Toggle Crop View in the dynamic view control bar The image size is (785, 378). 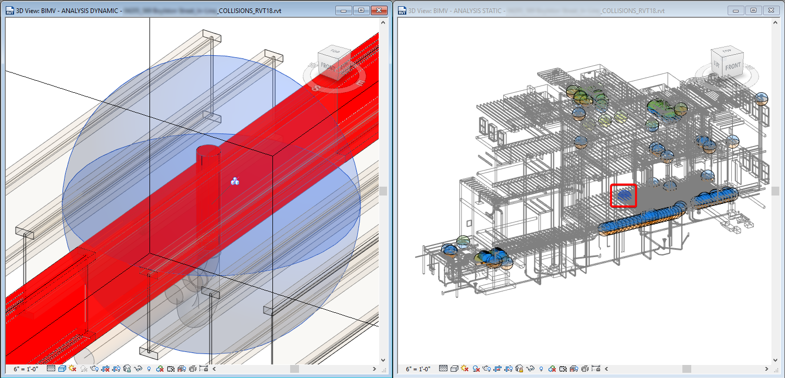(105, 368)
